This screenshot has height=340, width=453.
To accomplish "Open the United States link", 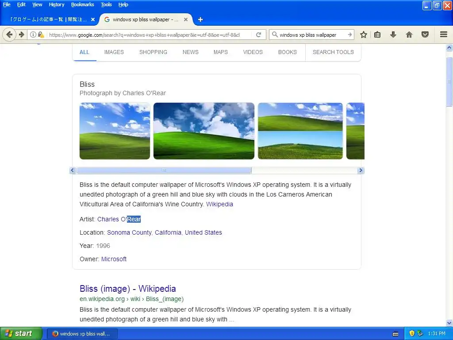I will pyautogui.click(x=203, y=232).
